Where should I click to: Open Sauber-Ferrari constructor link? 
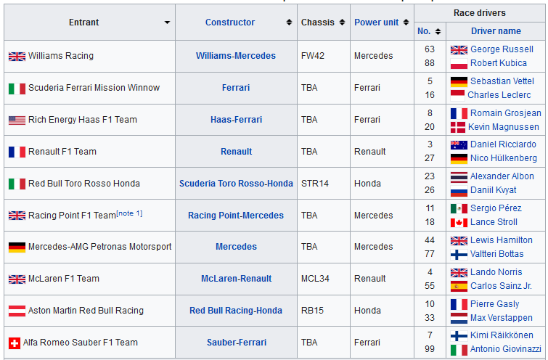pyautogui.click(x=237, y=342)
